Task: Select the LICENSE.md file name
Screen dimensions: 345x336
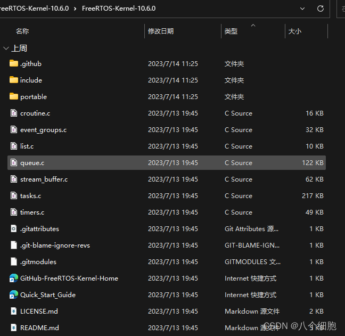Action: tap(39, 311)
